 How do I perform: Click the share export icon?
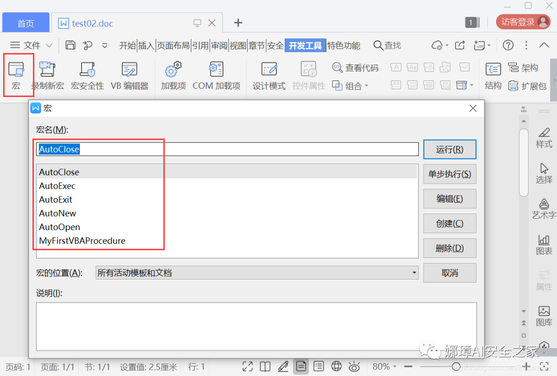point(460,45)
